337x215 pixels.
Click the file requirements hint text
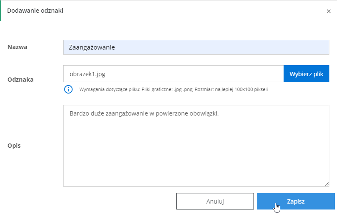click(173, 89)
